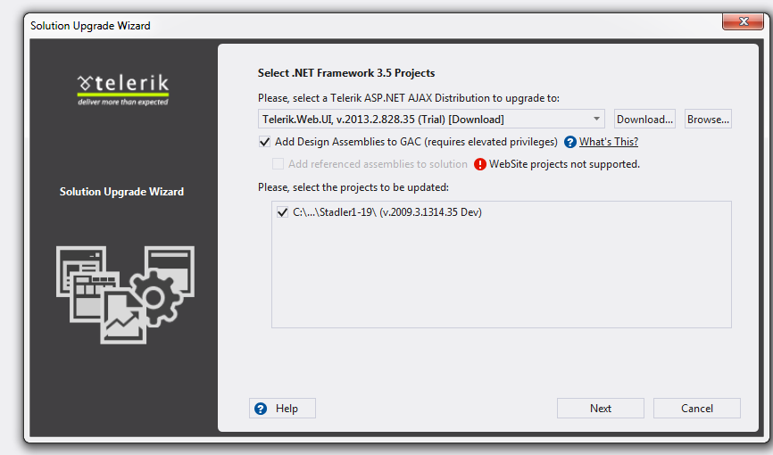The height and width of the screenshot is (455, 773).
Task: Toggle Add referenced assemblies to solution checkbox
Action: point(278,163)
